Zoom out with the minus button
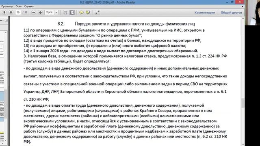The height and width of the screenshot is (146, 260). tap(34, 13)
